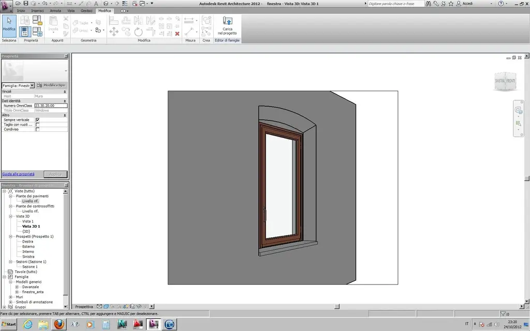Open Family Category and Parameters icon

[x=37, y=20]
